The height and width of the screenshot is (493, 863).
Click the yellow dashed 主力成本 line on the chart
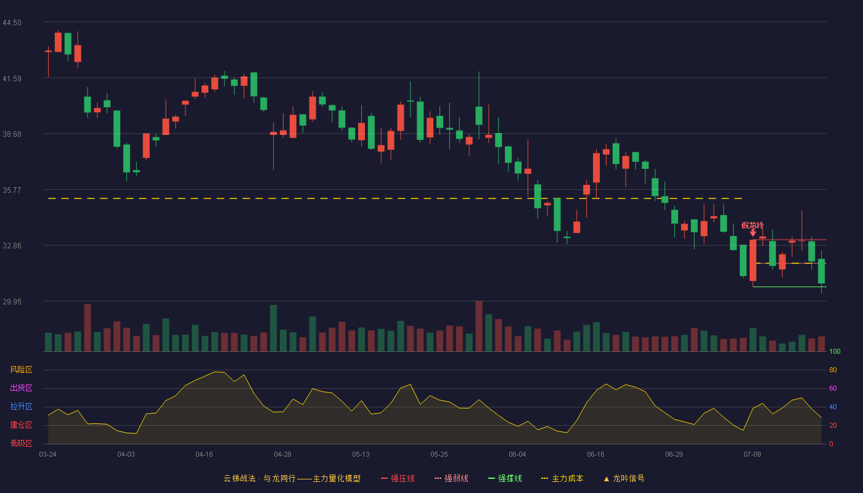pos(395,198)
